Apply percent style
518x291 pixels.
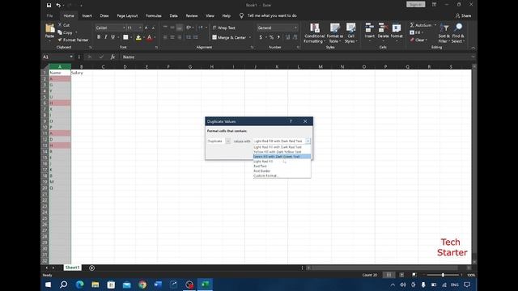point(272,38)
